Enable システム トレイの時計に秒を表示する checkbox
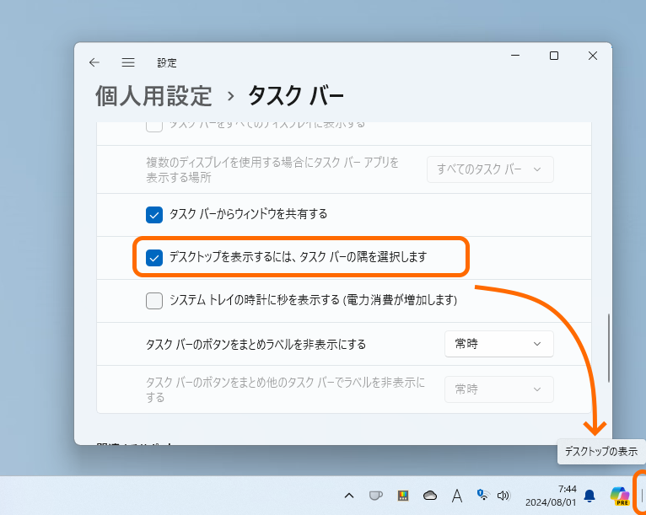This screenshot has height=515, width=646. tap(154, 301)
